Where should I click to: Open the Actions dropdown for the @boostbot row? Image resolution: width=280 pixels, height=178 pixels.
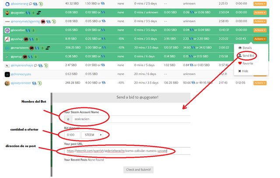click(260, 30)
